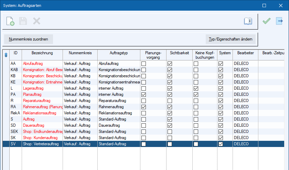Open the info book icon
Viewport: 289px width, 170px height.
[248, 21]
